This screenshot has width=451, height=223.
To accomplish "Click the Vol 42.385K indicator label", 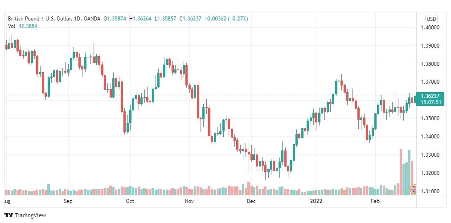I will click(x=23, y=26).
